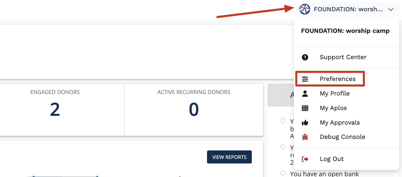Click the Log Out arrow icon
The image size is (402, 177).
point(305,159)
